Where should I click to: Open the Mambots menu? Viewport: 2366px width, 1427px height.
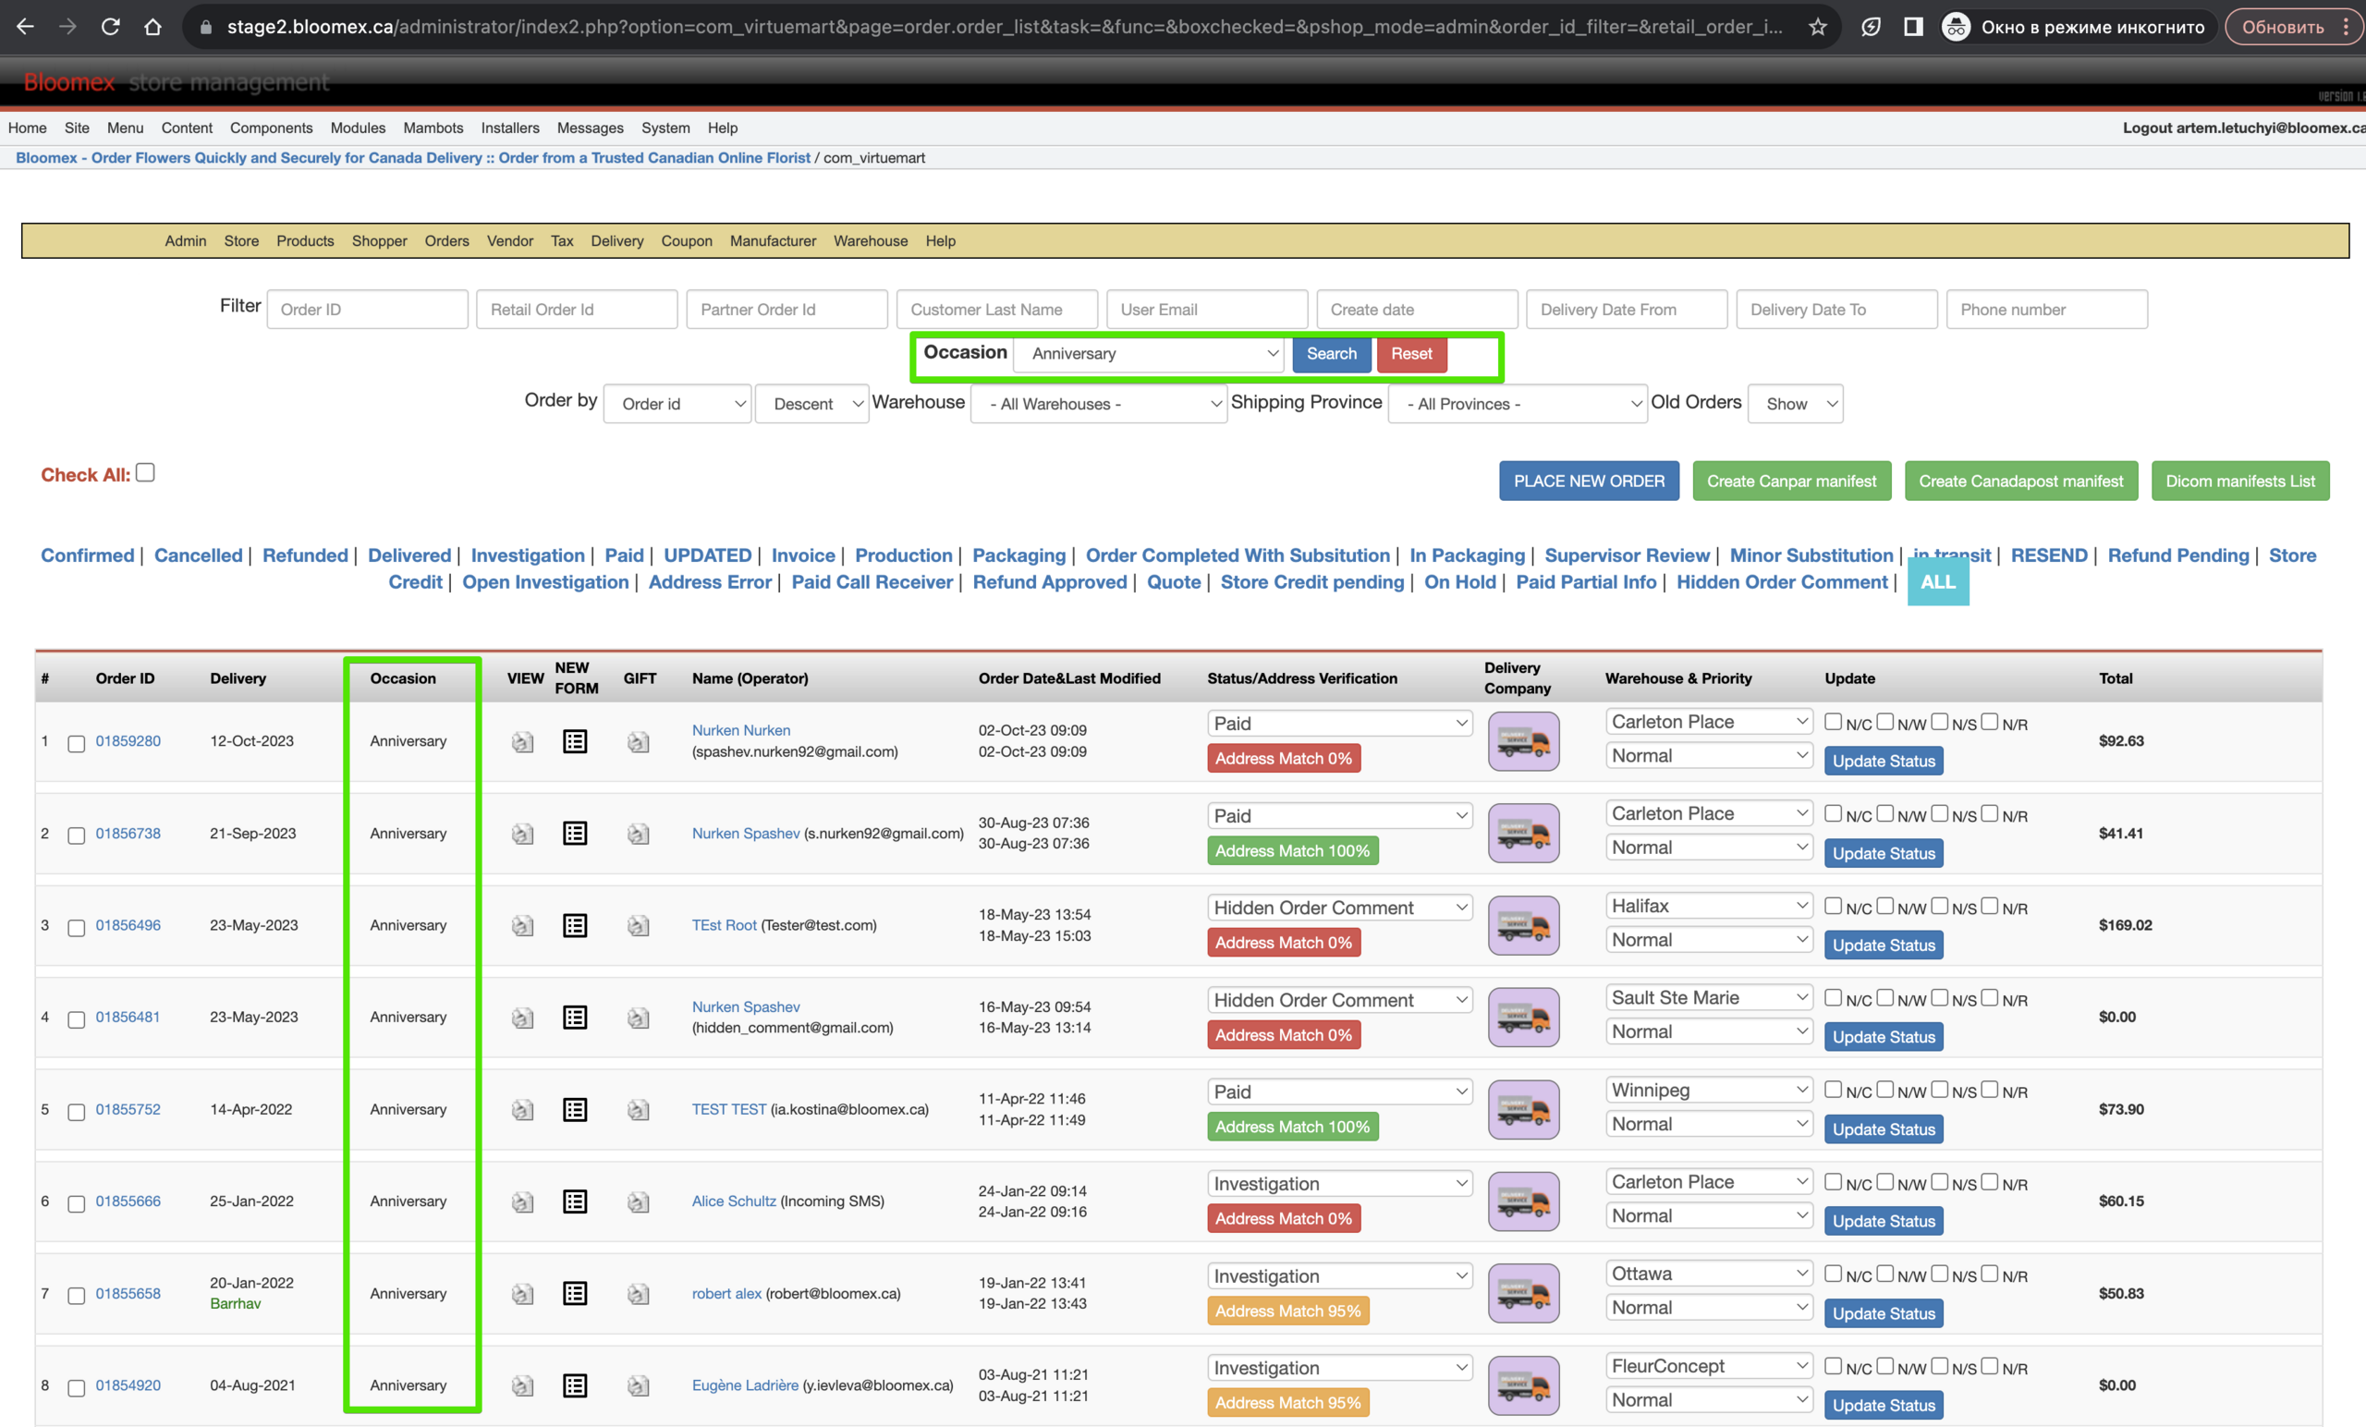pos(433,128)
